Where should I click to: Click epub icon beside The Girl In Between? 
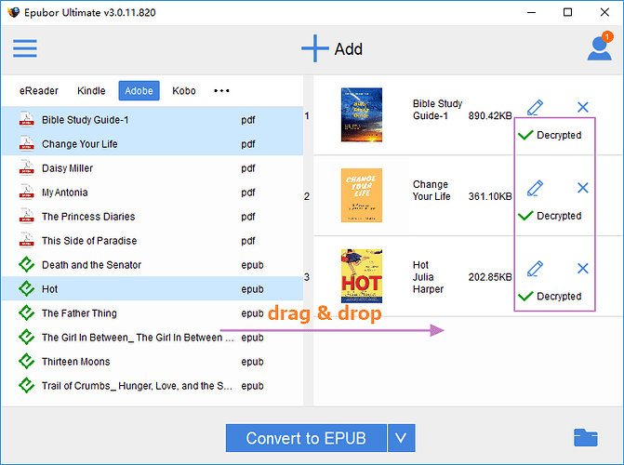[27, 338]
